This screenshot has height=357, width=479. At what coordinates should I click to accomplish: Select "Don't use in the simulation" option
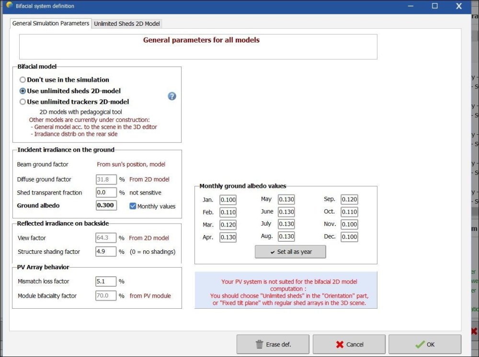click(x=23, y=80)
